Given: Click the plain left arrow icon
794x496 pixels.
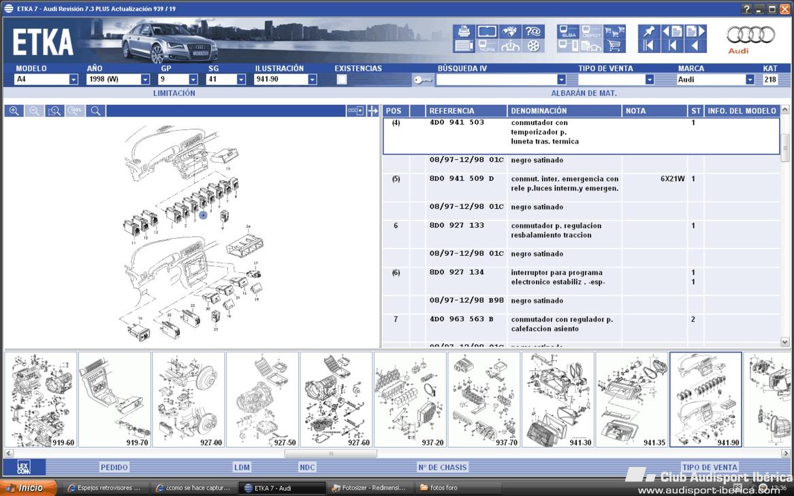Looking at the screenshot, I should pyautogui.click(x=695, y=46).
